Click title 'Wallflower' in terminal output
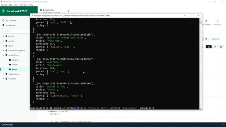Viewport: 226px width, 127px height. tap(54, 62)
